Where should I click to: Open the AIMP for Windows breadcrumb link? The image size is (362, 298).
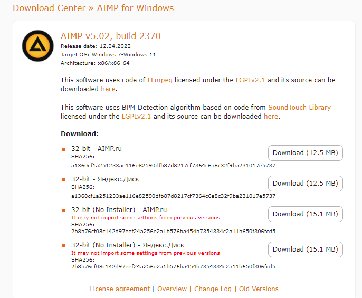point(135,8)
